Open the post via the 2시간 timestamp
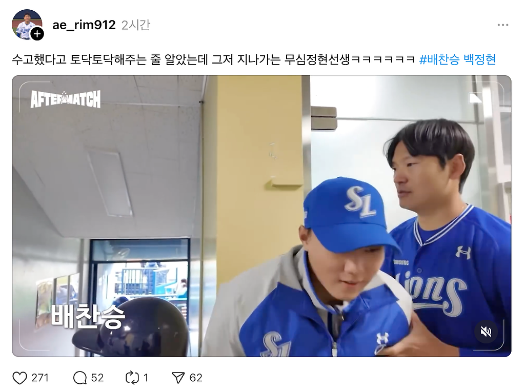 (x=135, y=25)
